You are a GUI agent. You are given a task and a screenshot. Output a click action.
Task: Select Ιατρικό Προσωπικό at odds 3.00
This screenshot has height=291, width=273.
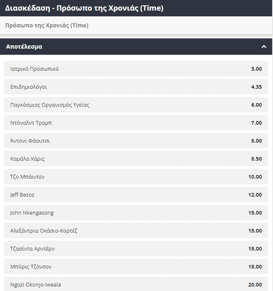coord(136,69)
